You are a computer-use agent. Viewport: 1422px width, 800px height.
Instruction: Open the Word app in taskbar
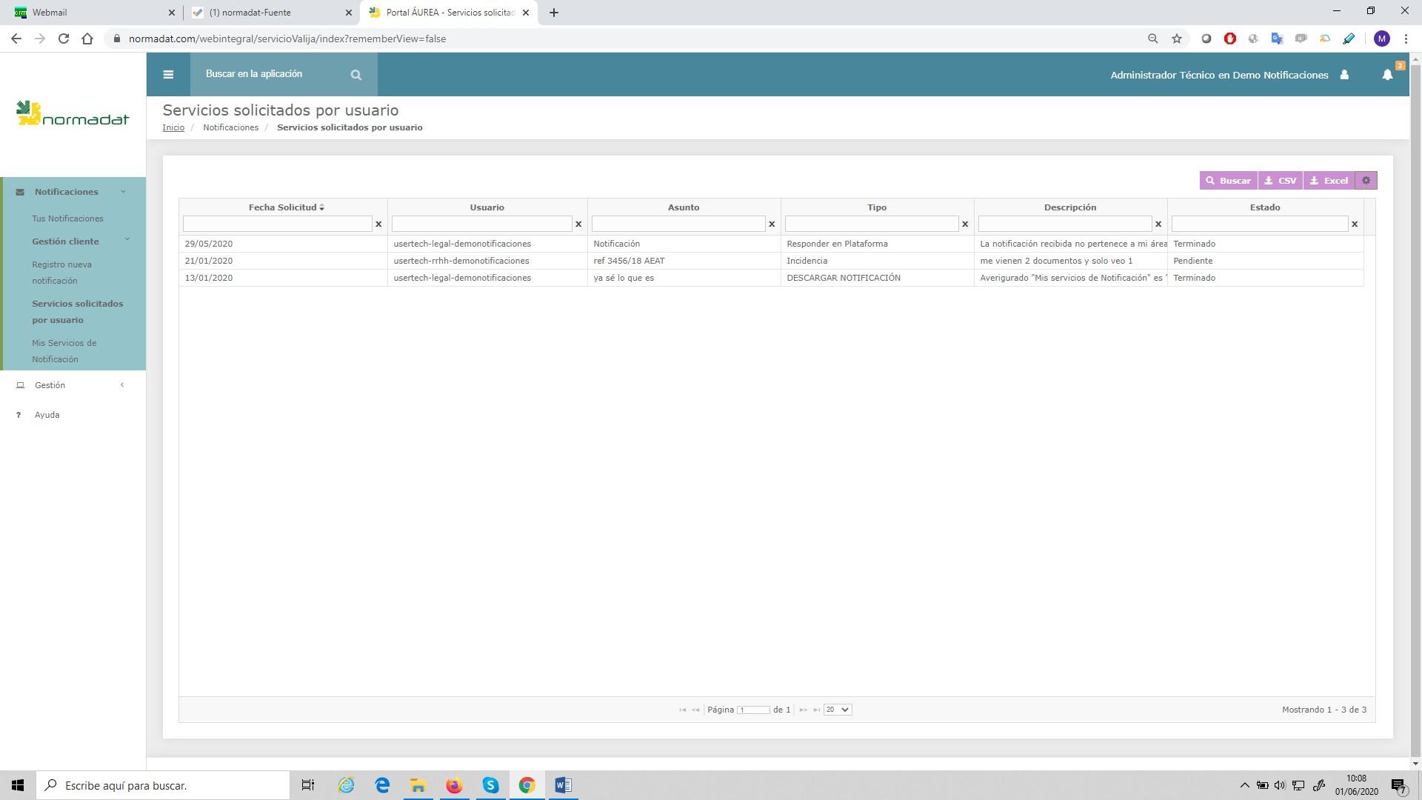click(563, 785)
